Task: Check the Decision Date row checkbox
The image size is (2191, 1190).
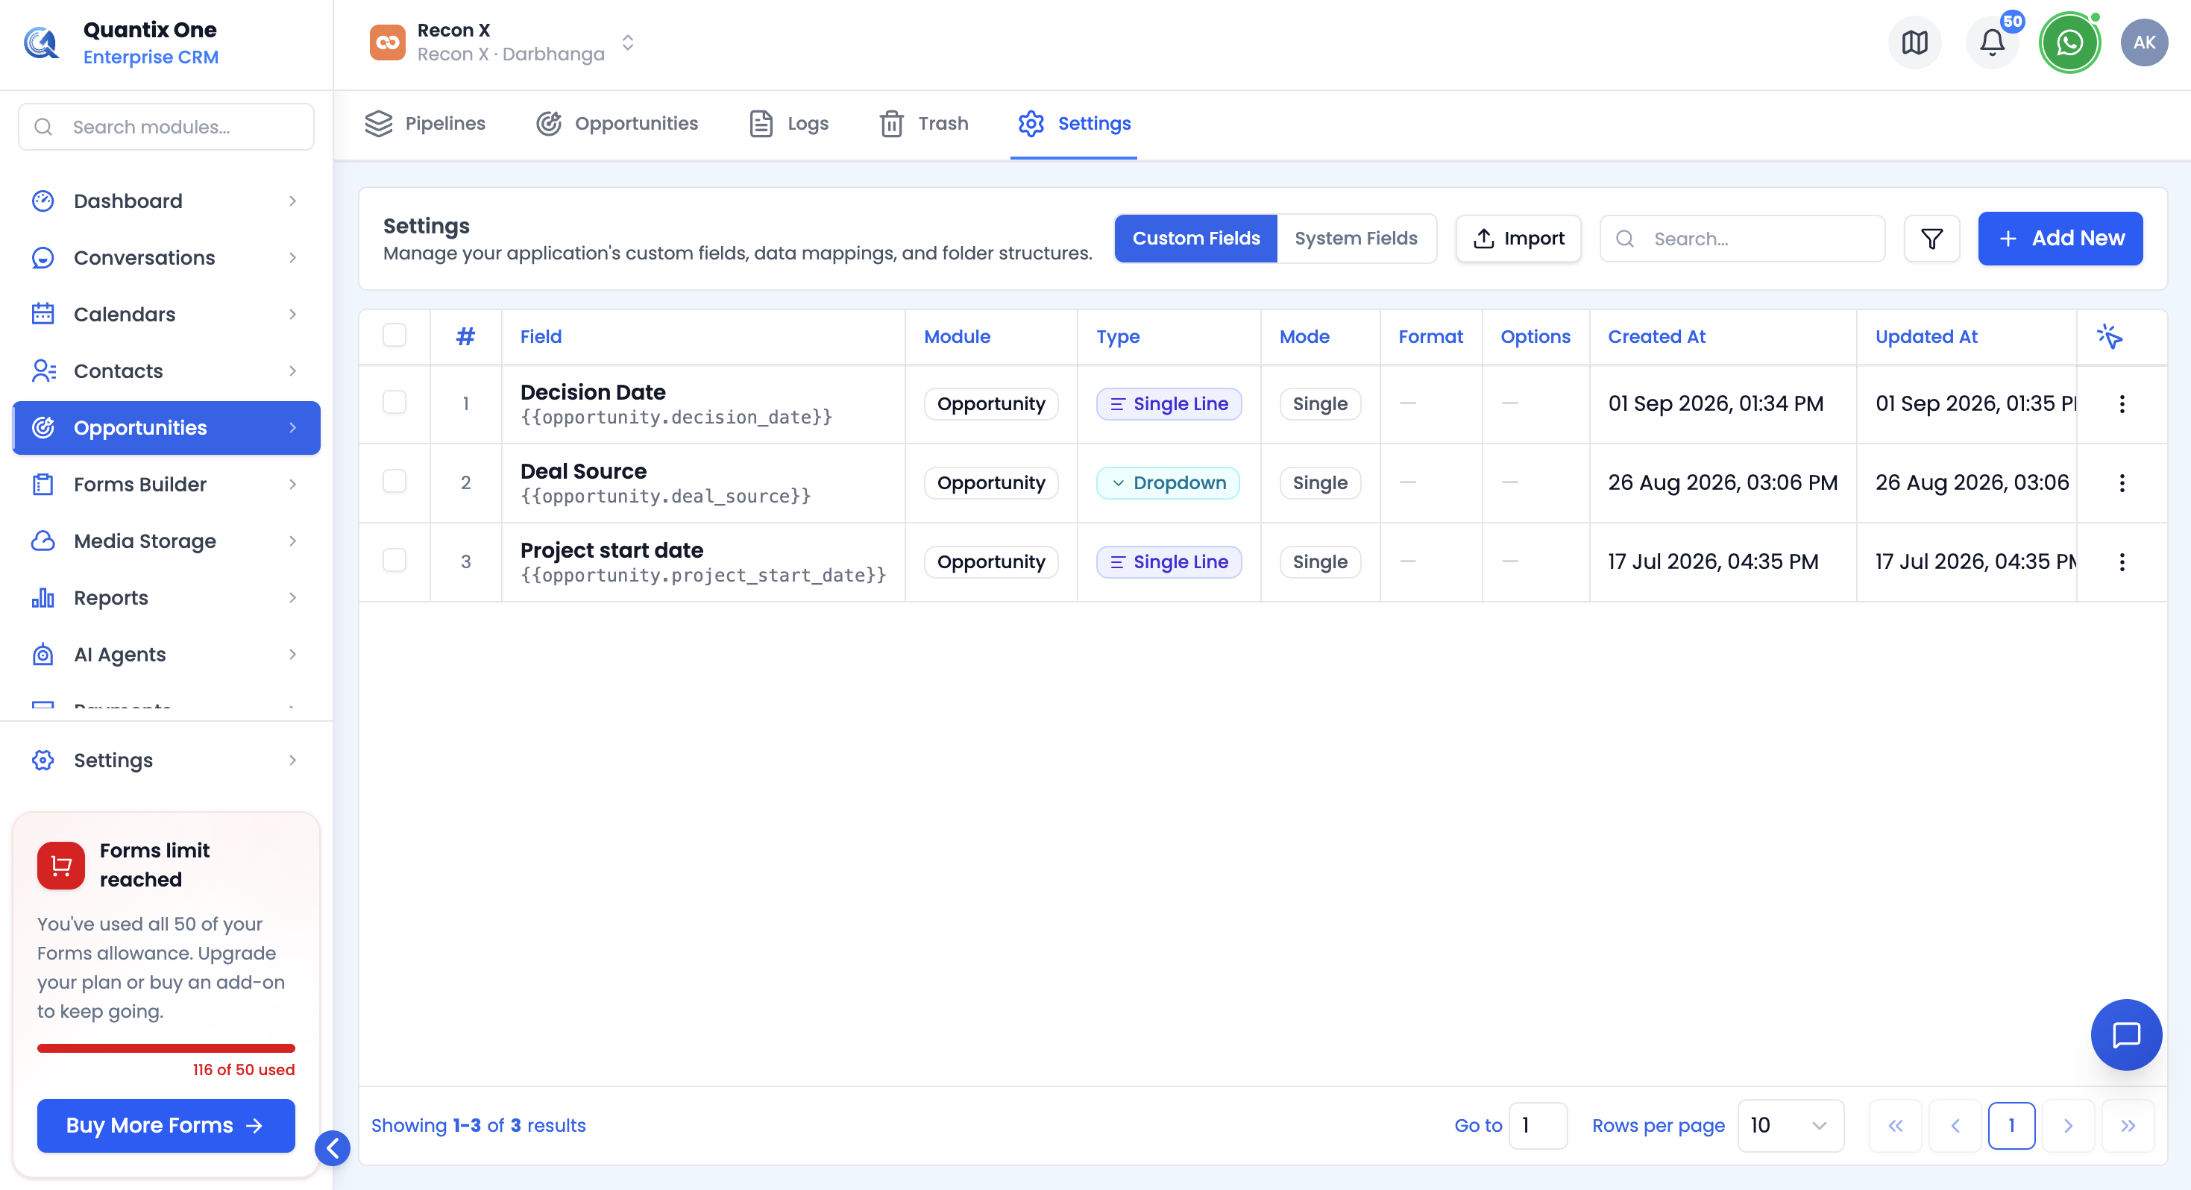Action: tap(394, 403)
